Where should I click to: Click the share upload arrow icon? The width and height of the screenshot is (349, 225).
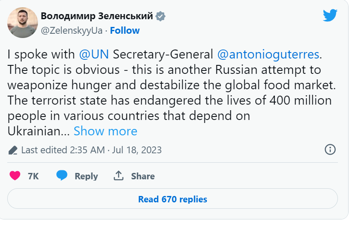[118, 176]
